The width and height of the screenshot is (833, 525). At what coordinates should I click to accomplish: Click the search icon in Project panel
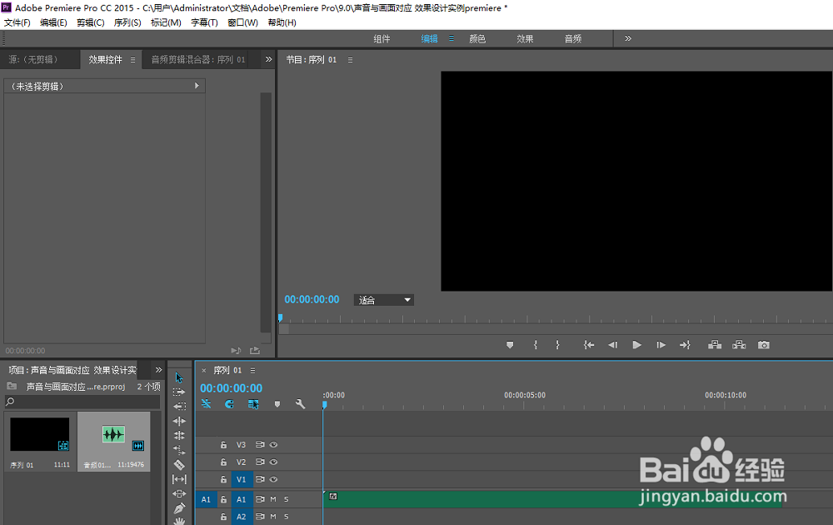click(x=9, y=402)
